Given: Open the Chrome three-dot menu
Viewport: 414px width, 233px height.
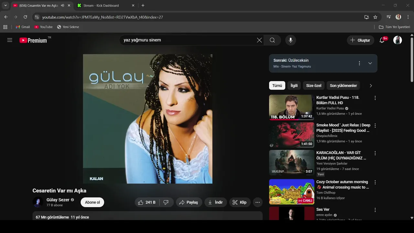Looking at the screenshot, I should click(408, 17).
